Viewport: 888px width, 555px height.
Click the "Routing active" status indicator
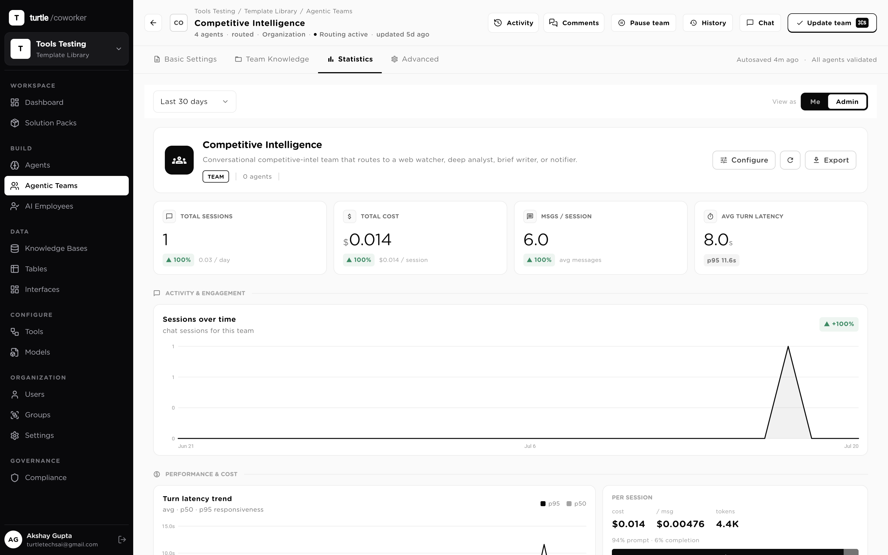coord(340,34)
